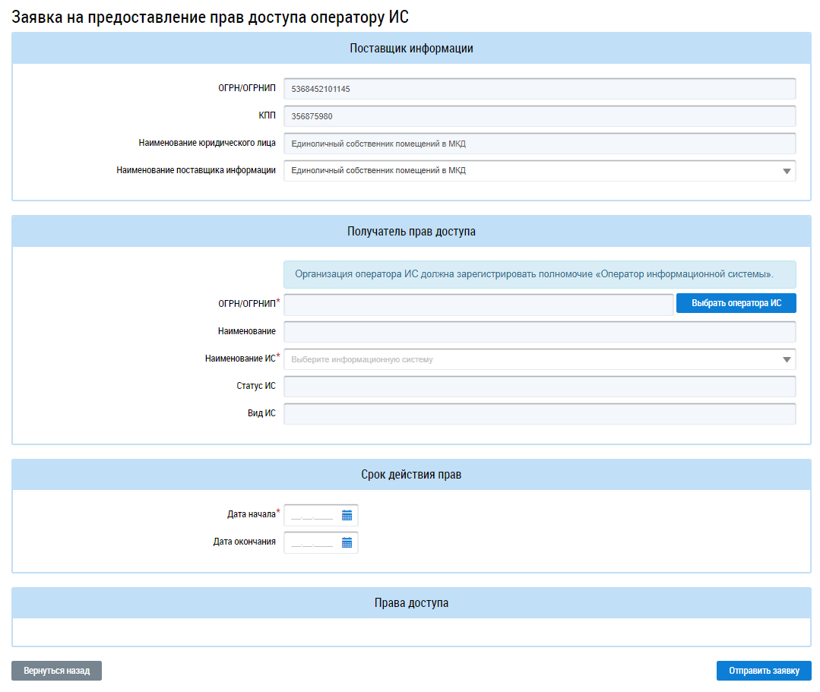
Task: Click the recipient Наименование field
Action: [x=539, y=332]
